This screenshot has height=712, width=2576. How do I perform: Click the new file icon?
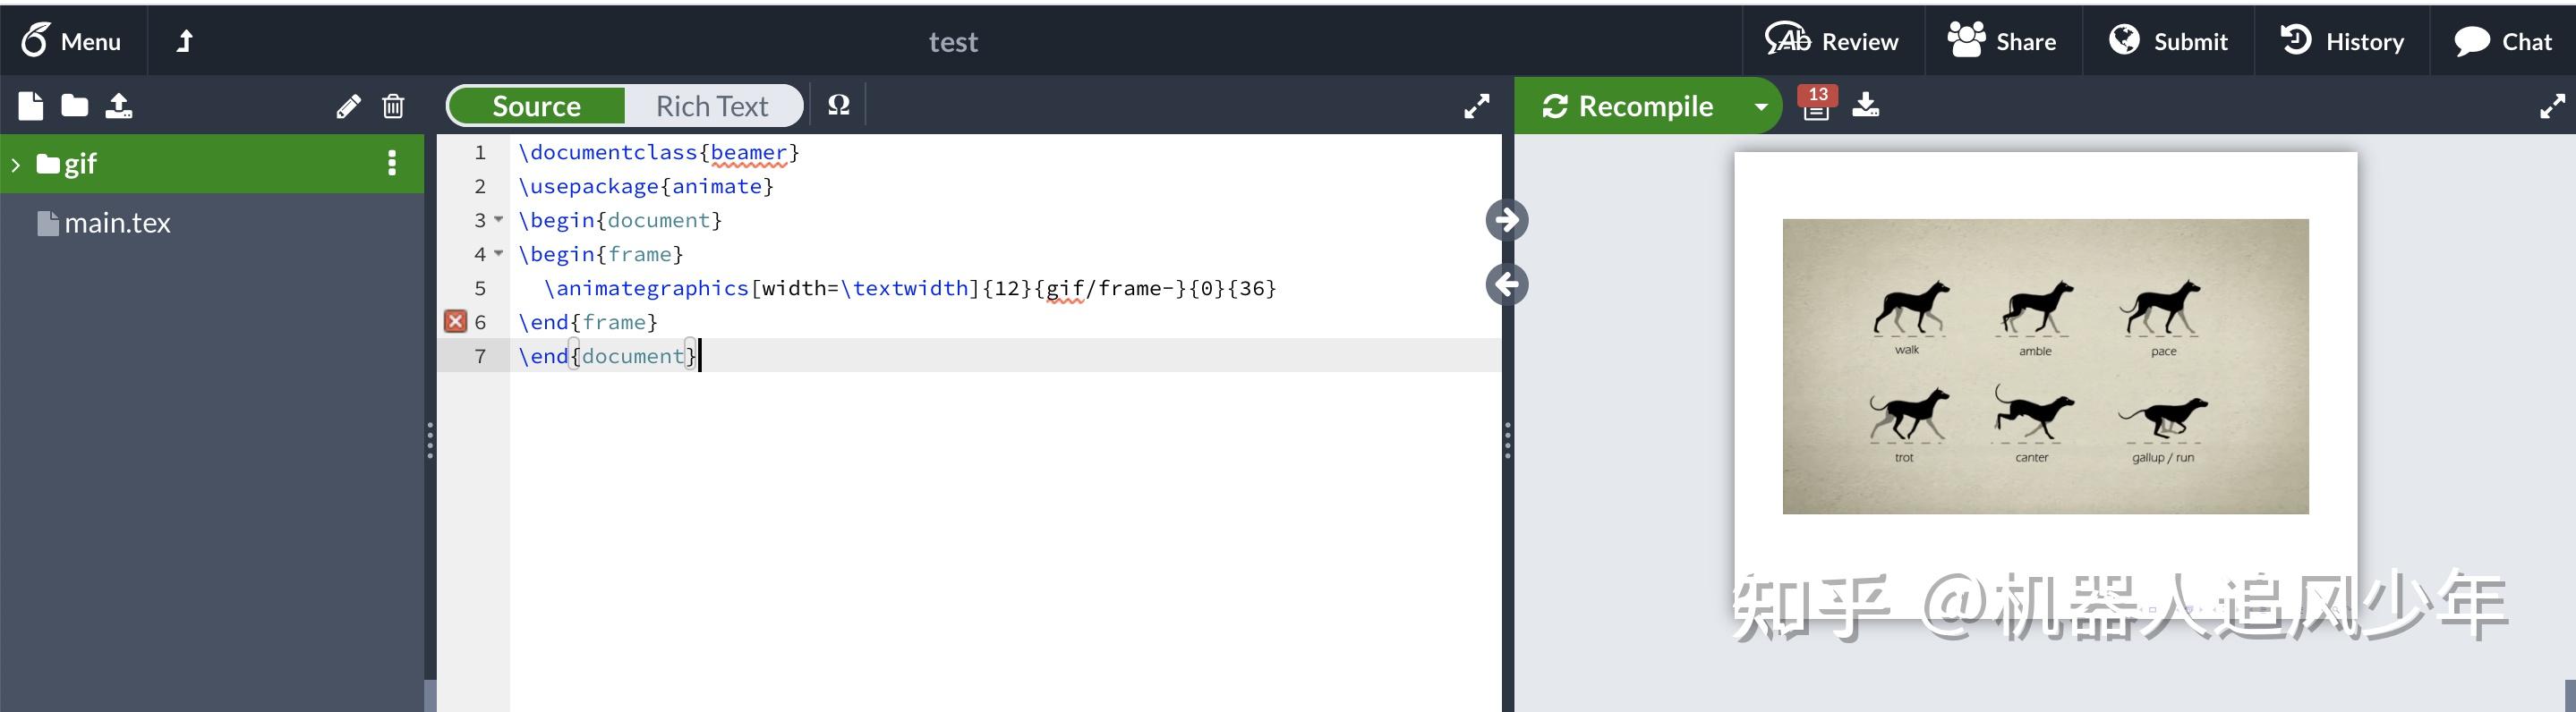coord(31,106)
